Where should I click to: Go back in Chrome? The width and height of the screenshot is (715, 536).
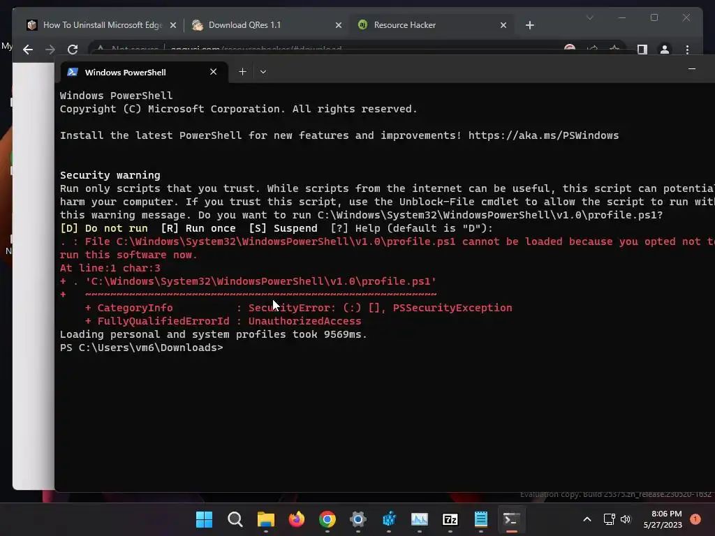click(x=28, y=50)
